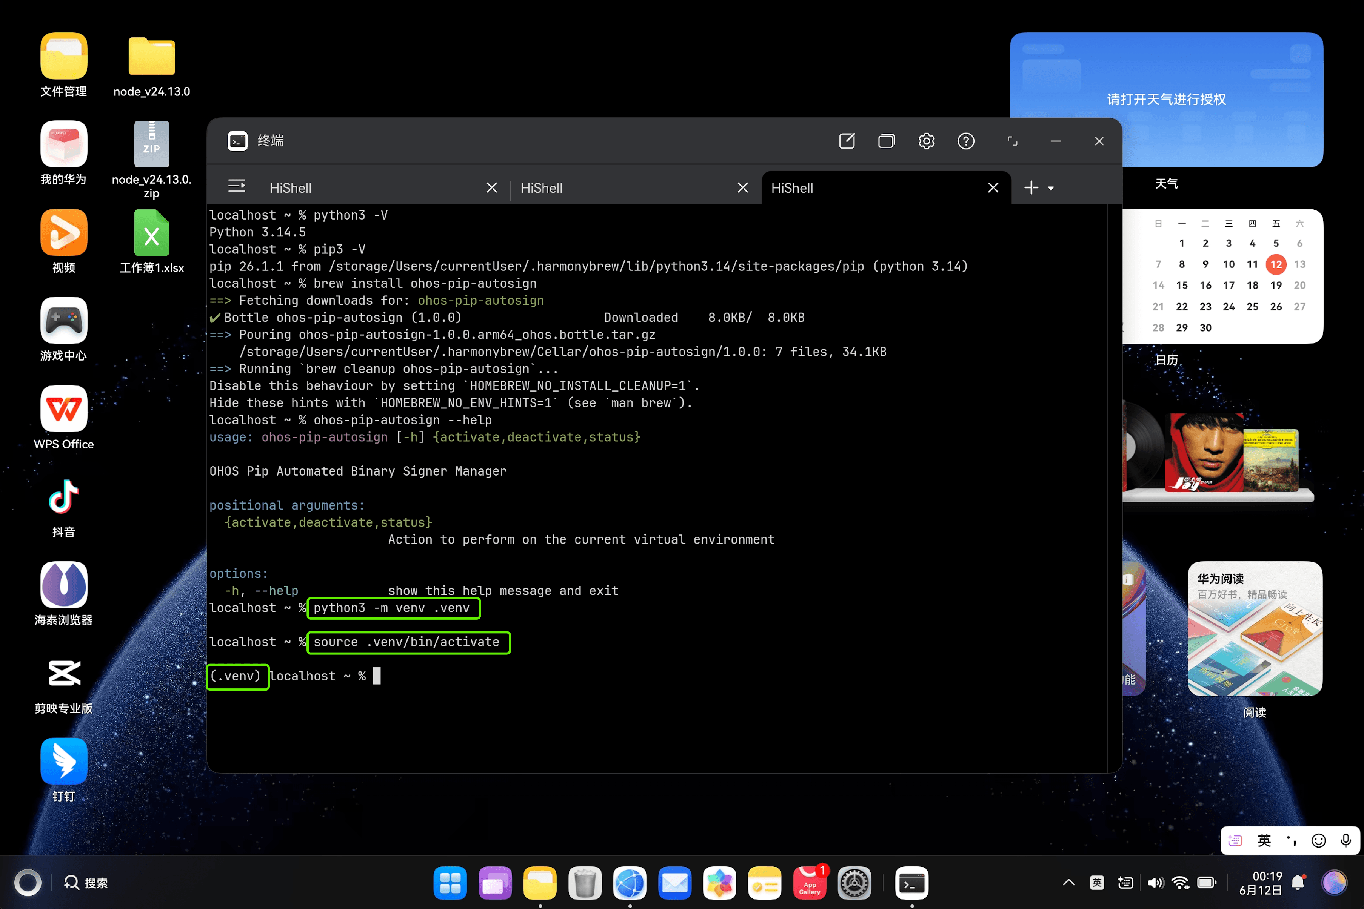Open app launcher grid in dock
This screenshot has height=909, width=1364.
tap(450, 882)
